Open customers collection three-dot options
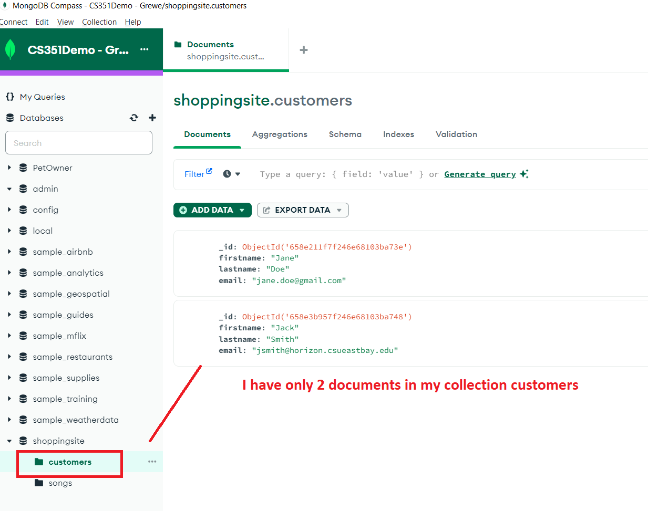 [152, 462]
